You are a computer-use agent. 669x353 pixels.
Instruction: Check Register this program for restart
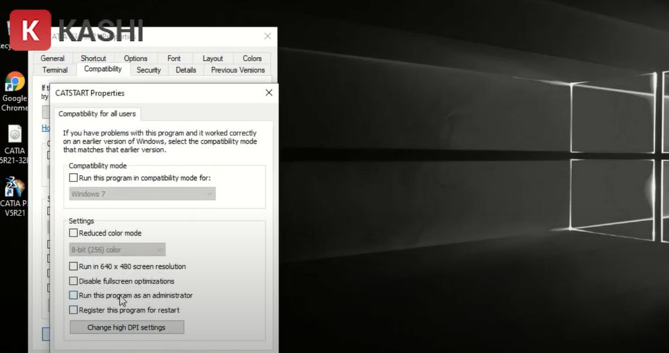73,310
